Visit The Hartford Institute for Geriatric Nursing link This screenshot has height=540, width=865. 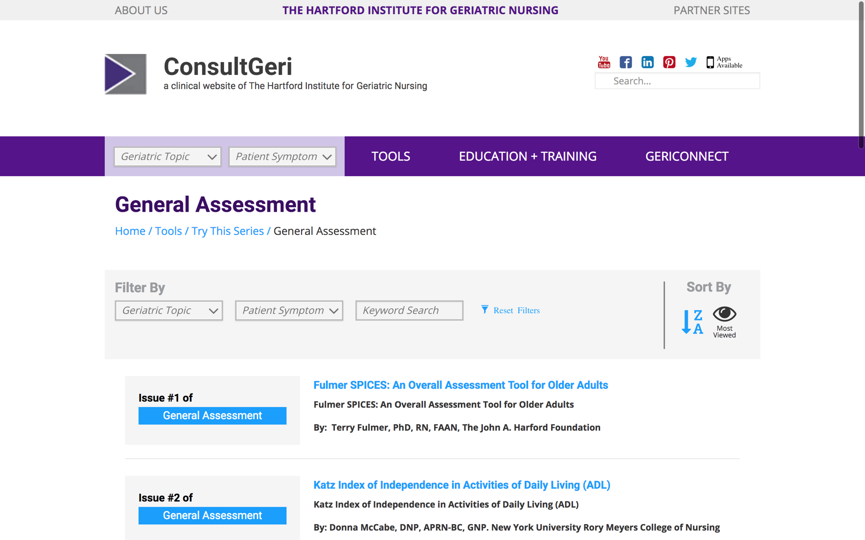(x=420, y=10)
